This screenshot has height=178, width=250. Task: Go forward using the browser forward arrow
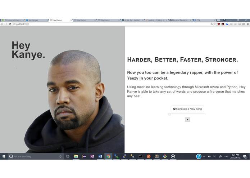(6, 24)
